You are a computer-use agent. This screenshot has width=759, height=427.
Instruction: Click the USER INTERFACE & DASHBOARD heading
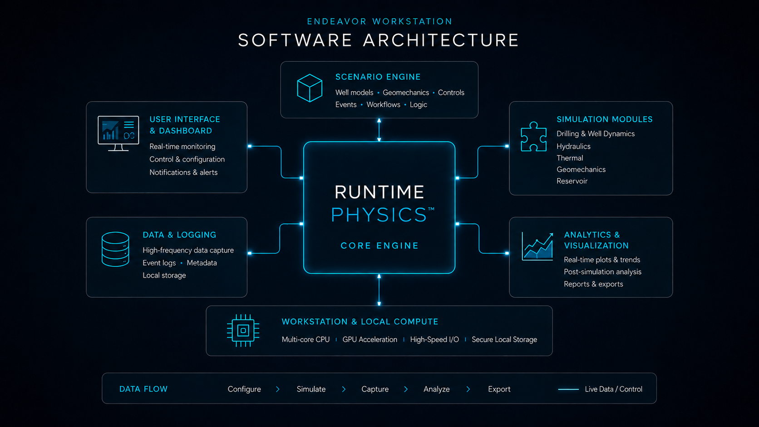tap(185, 125)
